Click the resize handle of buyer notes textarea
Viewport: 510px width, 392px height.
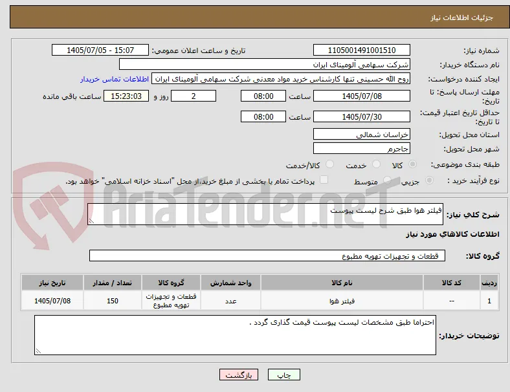(x=38, y=351)
